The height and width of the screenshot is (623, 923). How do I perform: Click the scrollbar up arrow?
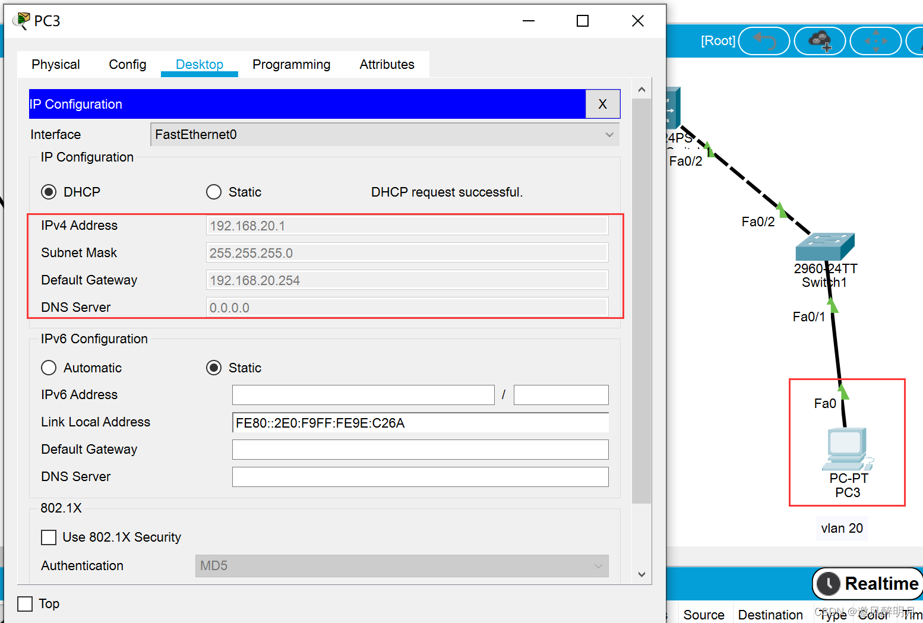coord(641,90)
